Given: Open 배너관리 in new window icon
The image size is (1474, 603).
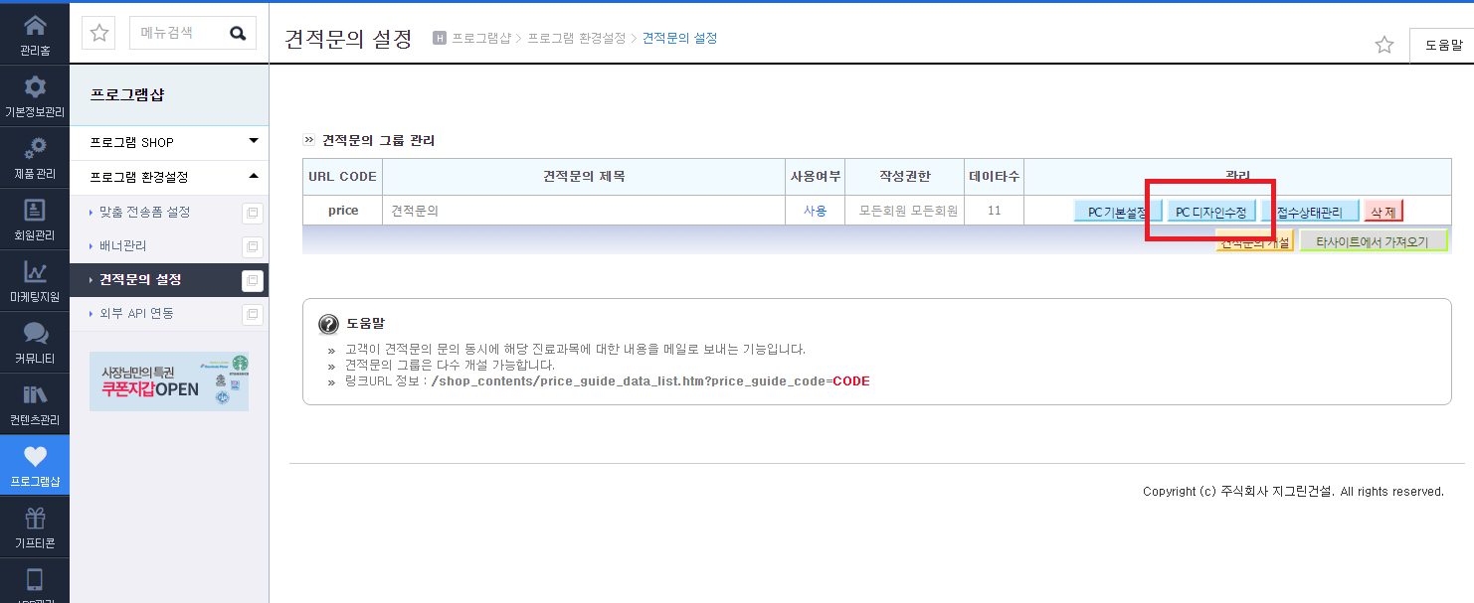Looking at the screenshot, I should (253, 246).
